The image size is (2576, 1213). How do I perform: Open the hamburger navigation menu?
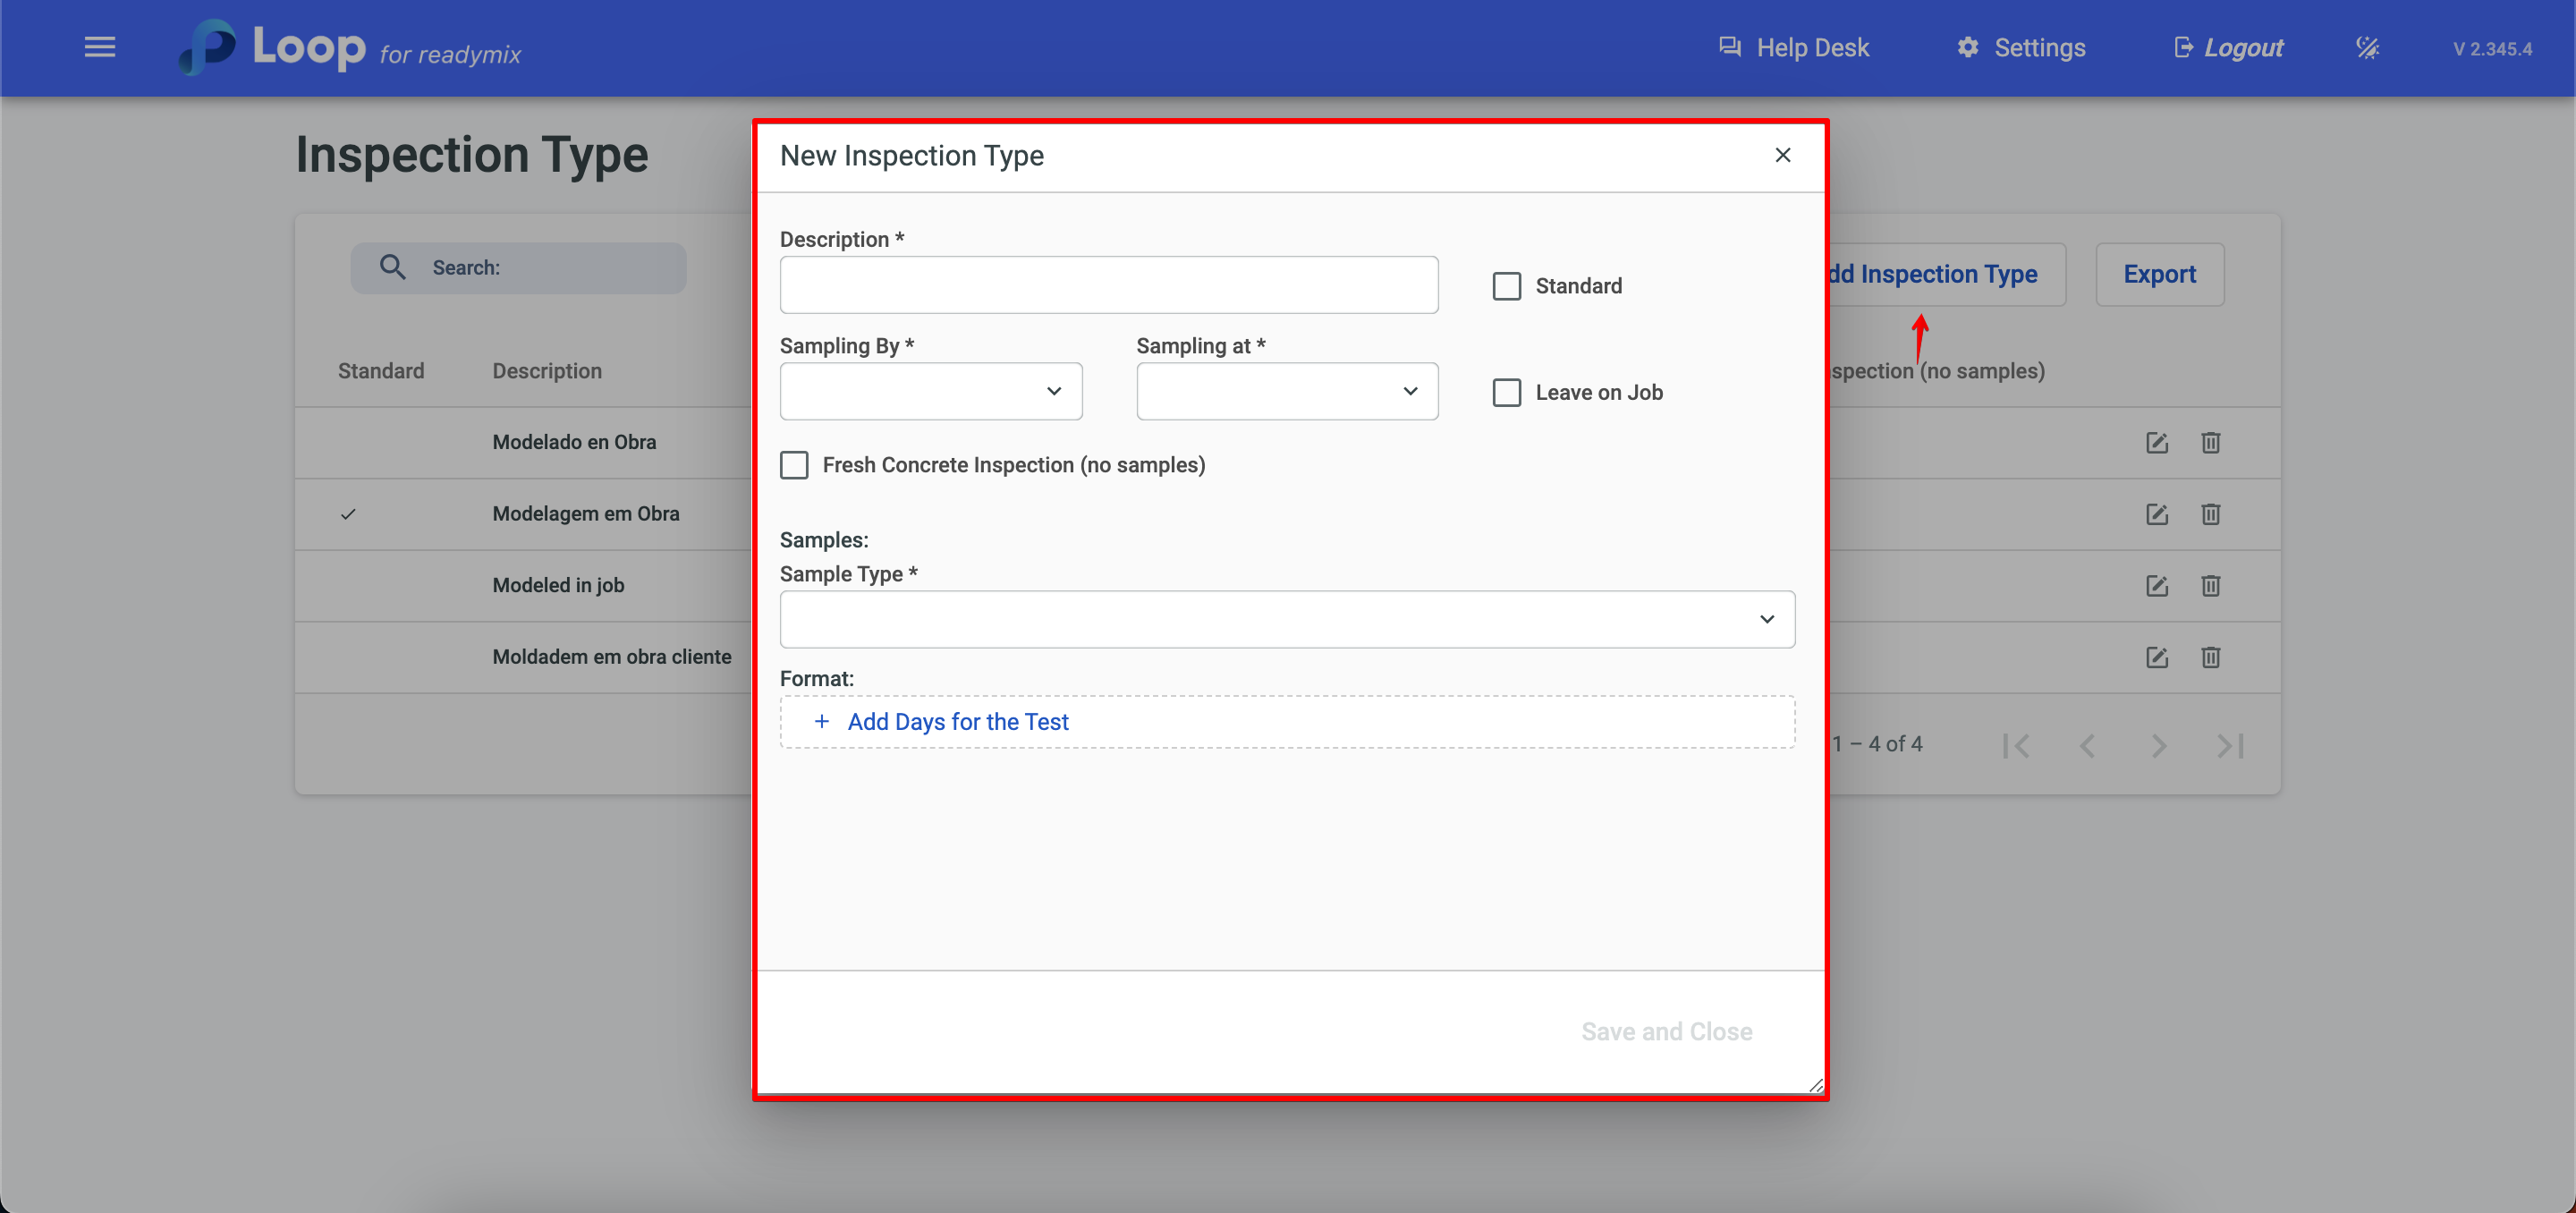click(x=99, y=47)
